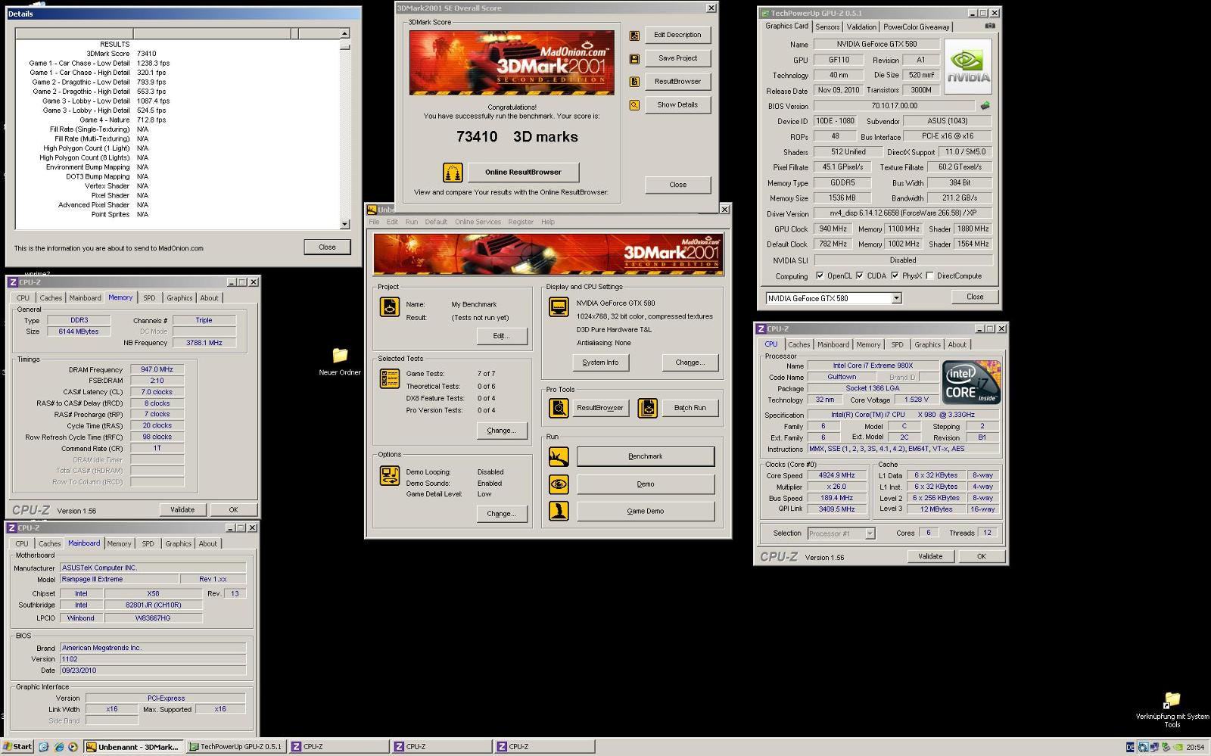Screen dimensions: 1211x756
Task: Click the Save Project button
Action: pos(677,58)
